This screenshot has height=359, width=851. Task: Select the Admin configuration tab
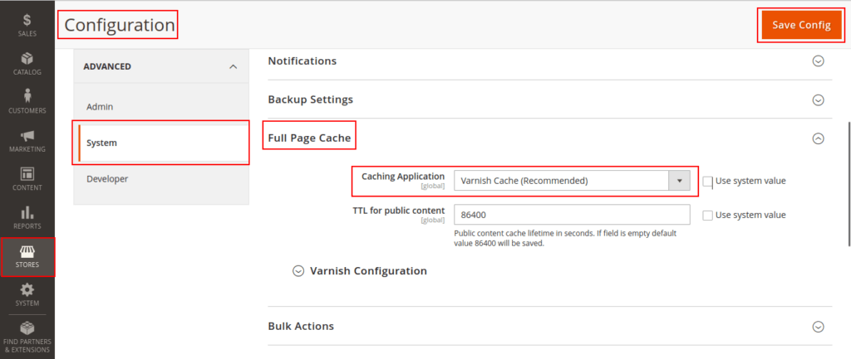pos(100,107)
